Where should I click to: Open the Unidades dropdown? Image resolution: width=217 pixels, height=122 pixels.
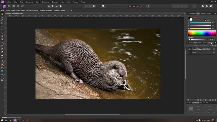(66, 11)
